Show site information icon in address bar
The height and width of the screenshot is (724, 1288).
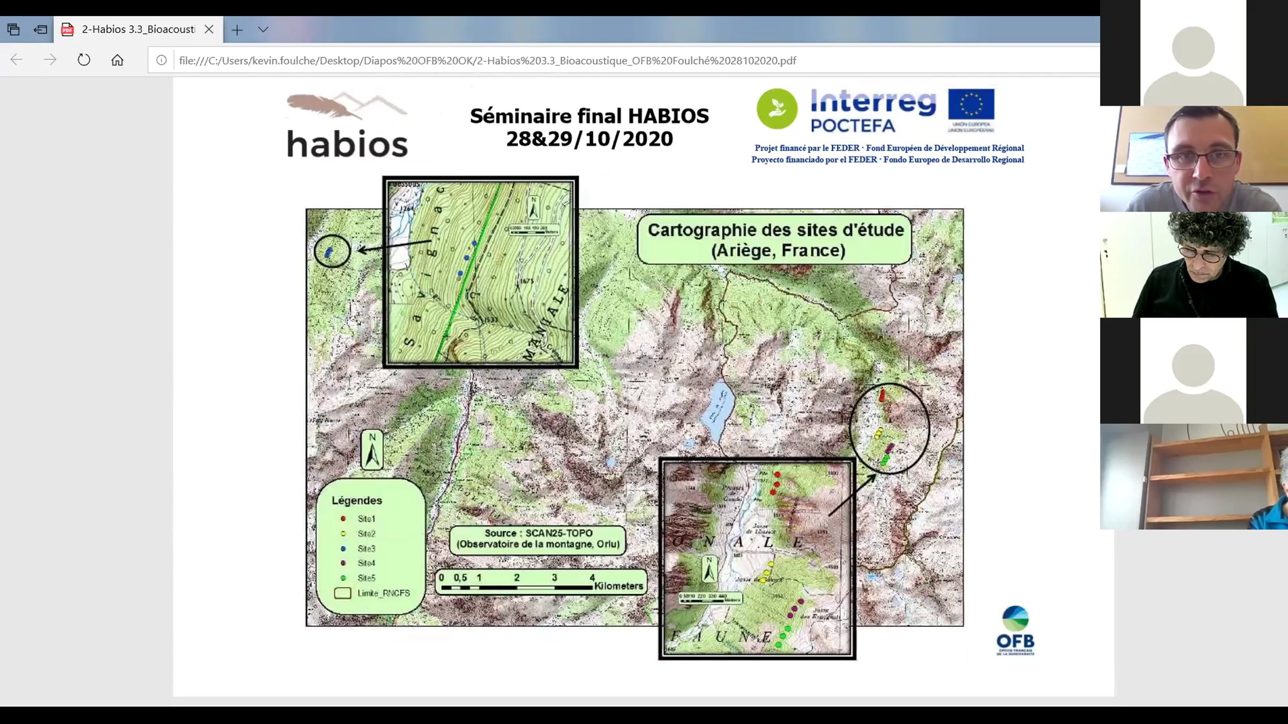[x=162, y=60]
